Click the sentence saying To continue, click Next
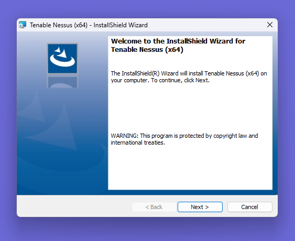This screenshot has height=241, width=295. click(x=180, y=80)
